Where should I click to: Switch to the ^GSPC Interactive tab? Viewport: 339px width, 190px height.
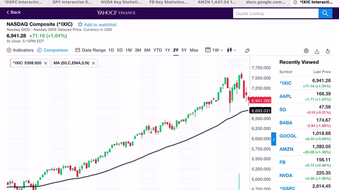pyautogui.click(x=23, y=2)
